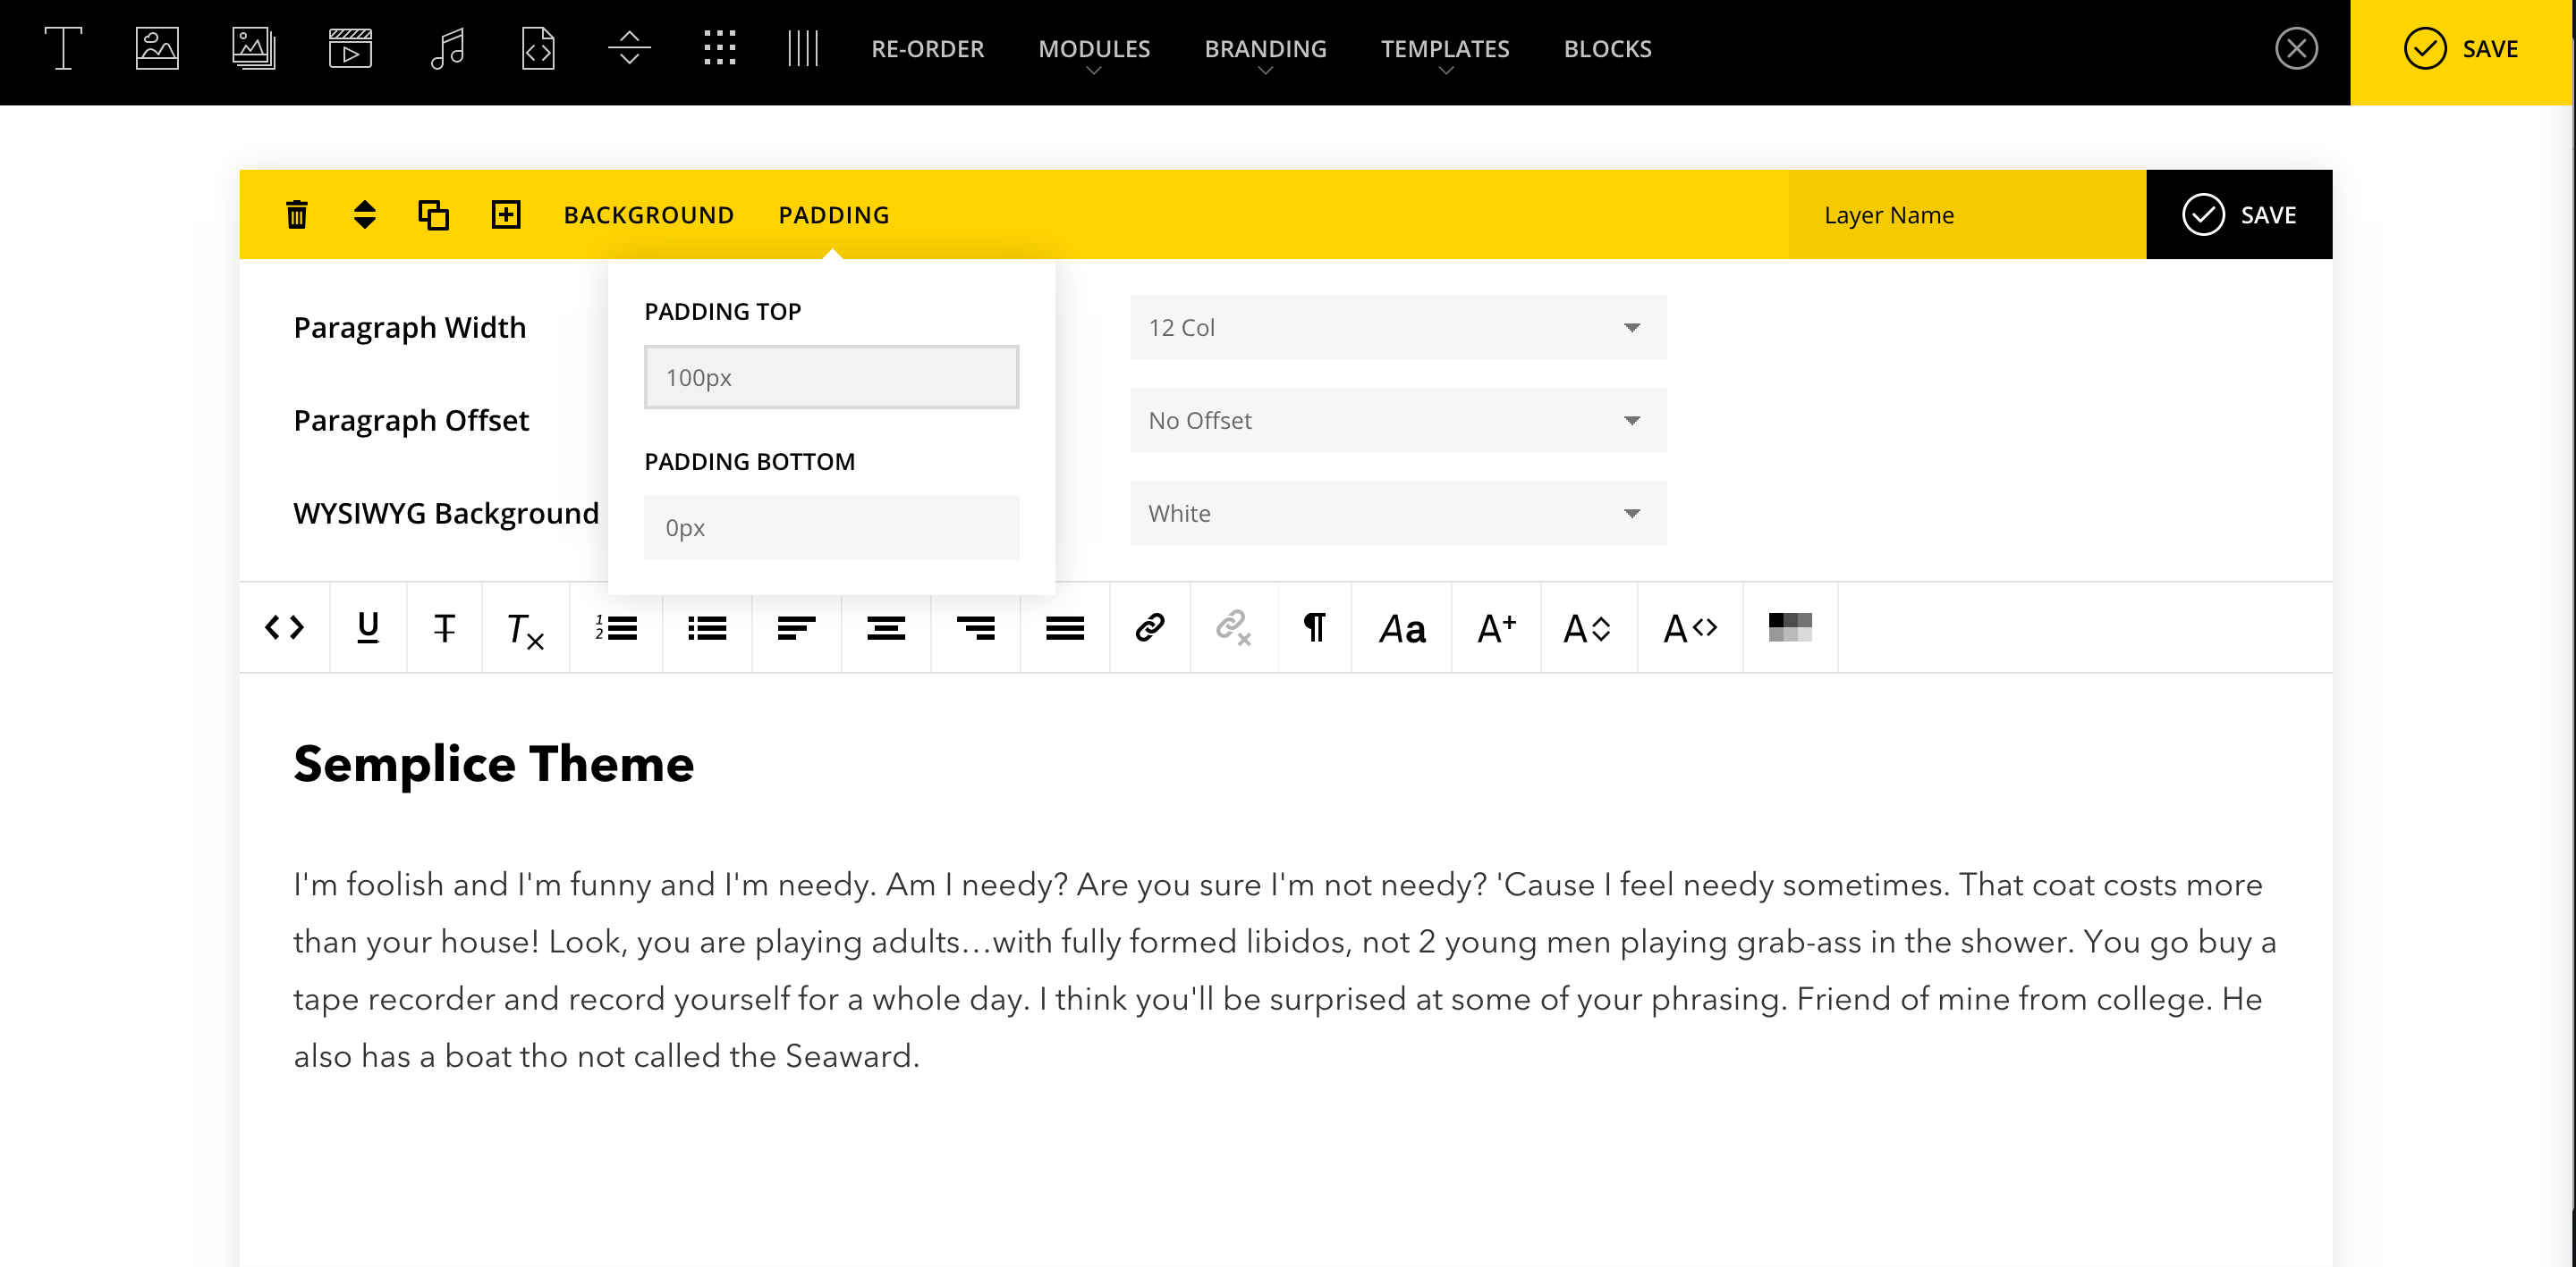Apply underline formatting
2576x1267 pixels.
(x=368, y=627)
